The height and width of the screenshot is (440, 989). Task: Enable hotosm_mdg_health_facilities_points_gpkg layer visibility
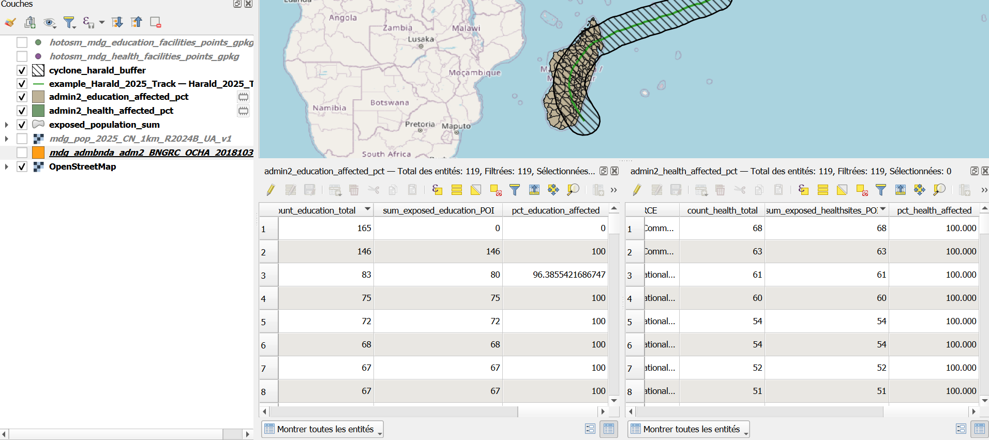[x=22, y=56]
